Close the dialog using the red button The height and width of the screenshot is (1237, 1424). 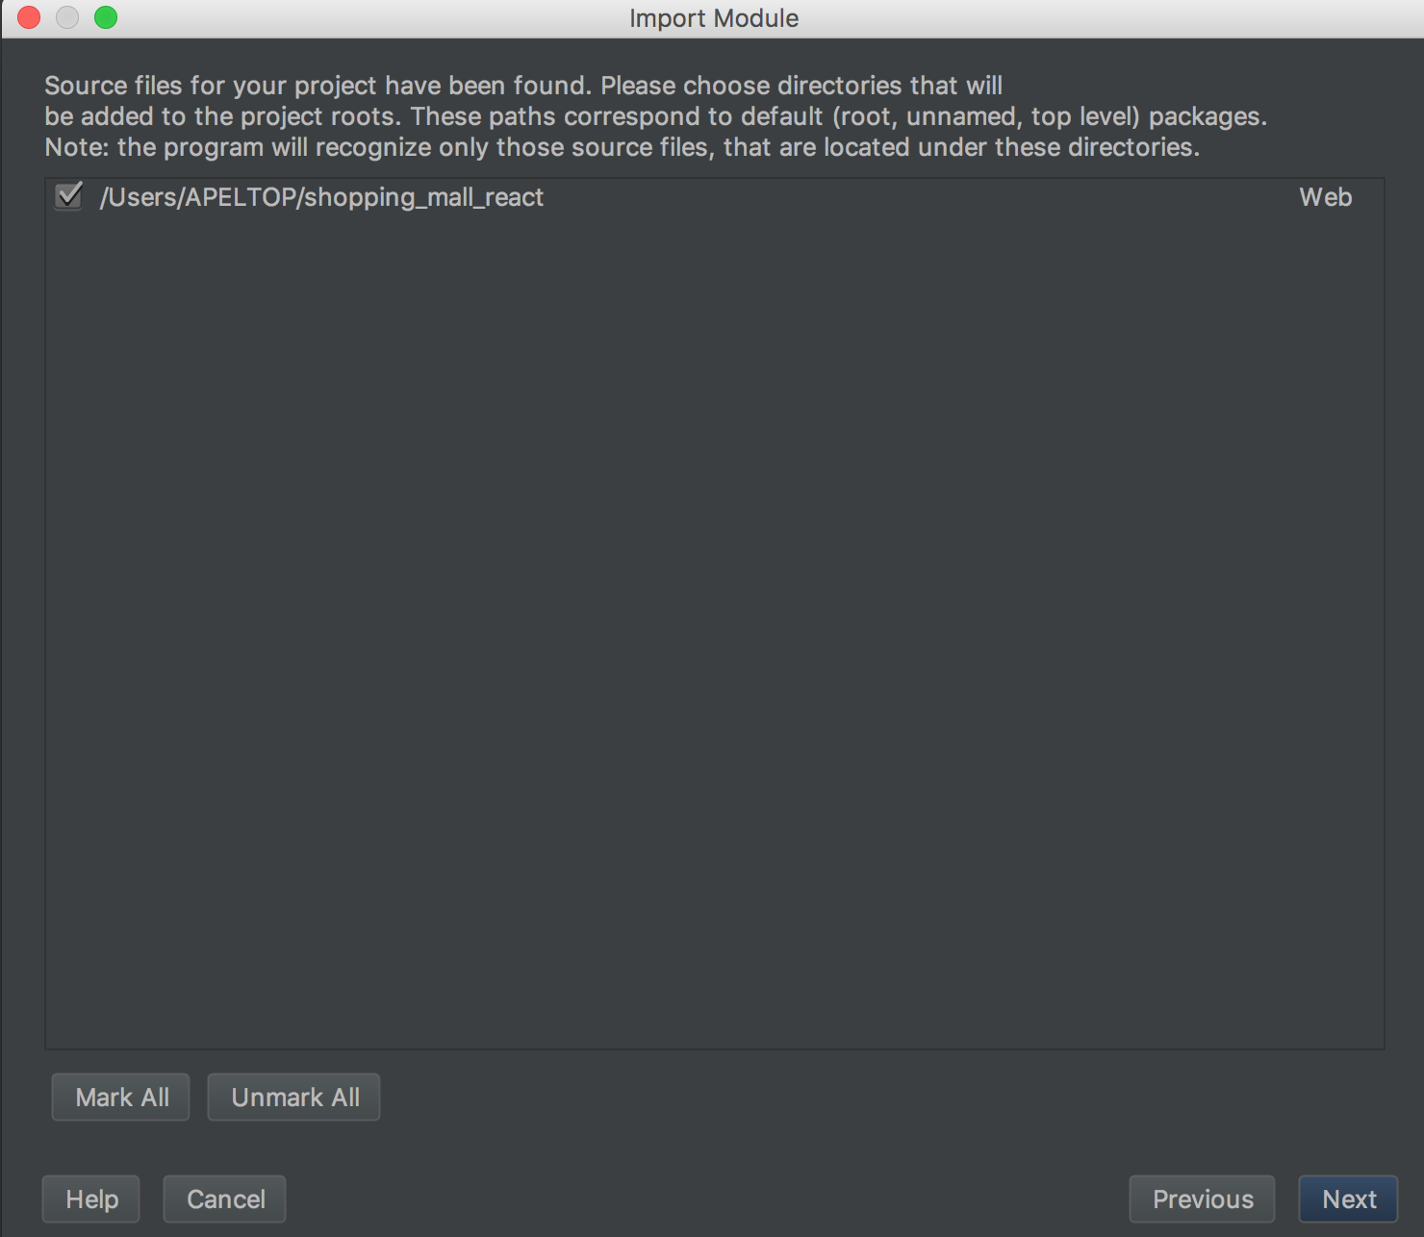(x=29, y=17)
